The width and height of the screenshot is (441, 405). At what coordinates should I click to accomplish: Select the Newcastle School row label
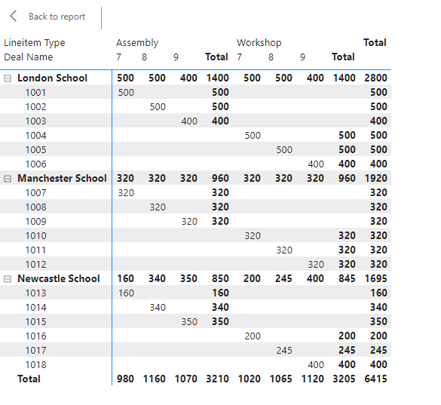59,278
